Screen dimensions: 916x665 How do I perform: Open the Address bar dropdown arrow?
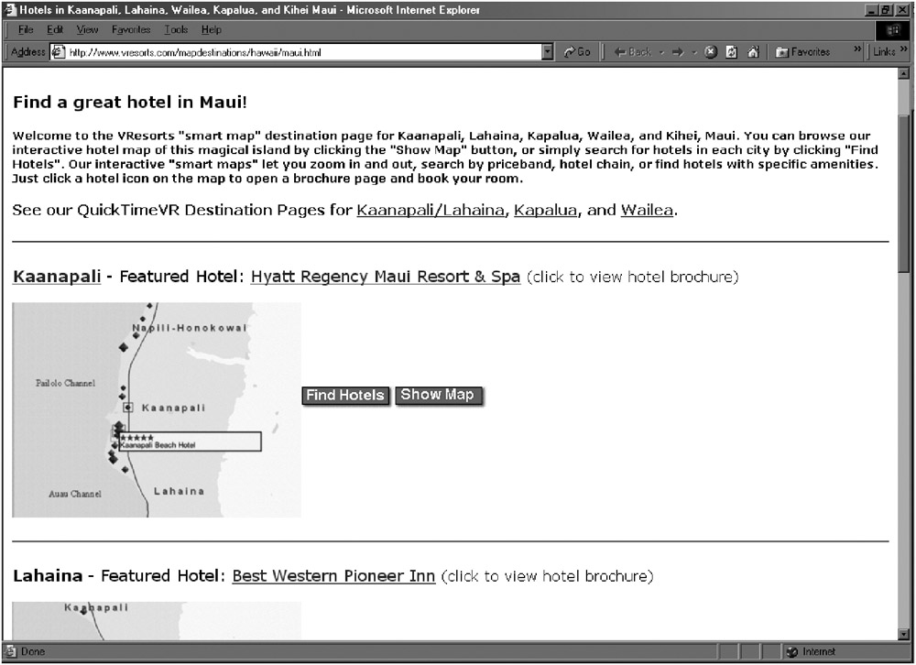[548, 52]
